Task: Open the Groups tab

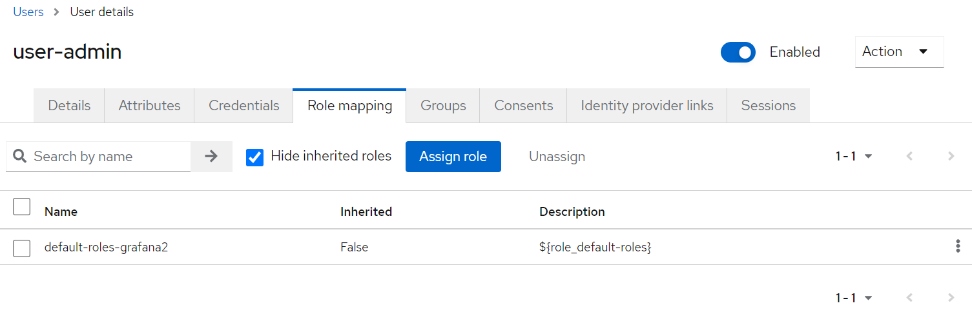Action: [443, 106]
